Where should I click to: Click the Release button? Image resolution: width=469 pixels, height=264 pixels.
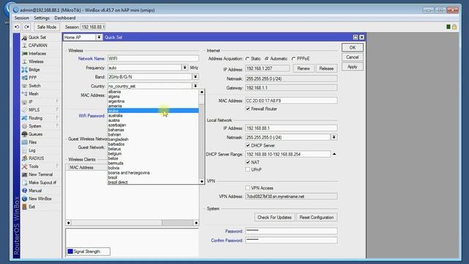coord(326,68)
